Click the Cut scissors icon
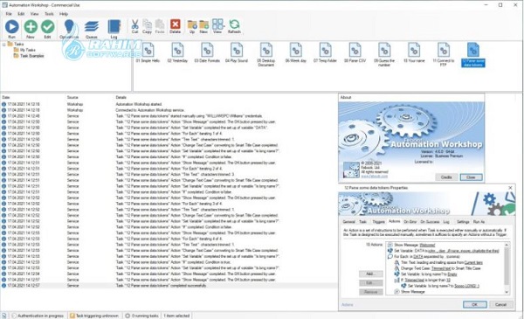The height and width of the screenshot is (319, 524). tap(134, 26)
